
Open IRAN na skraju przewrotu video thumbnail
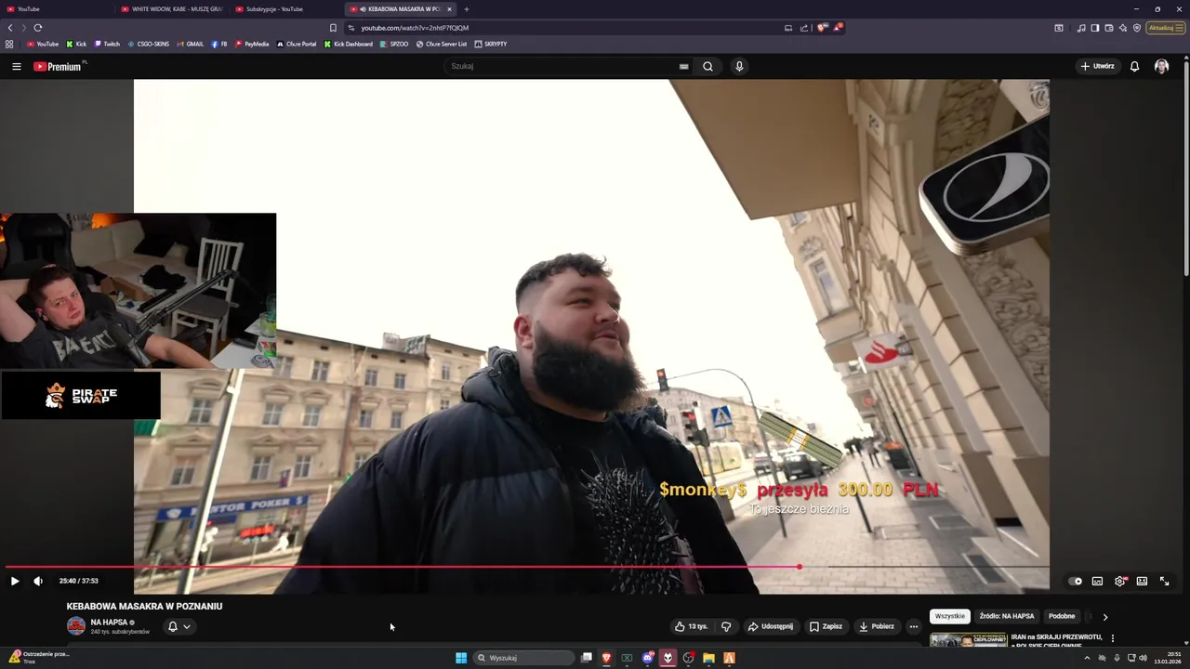969,640
